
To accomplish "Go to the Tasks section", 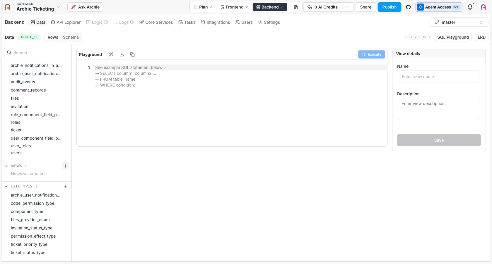I will click(187, 22).
